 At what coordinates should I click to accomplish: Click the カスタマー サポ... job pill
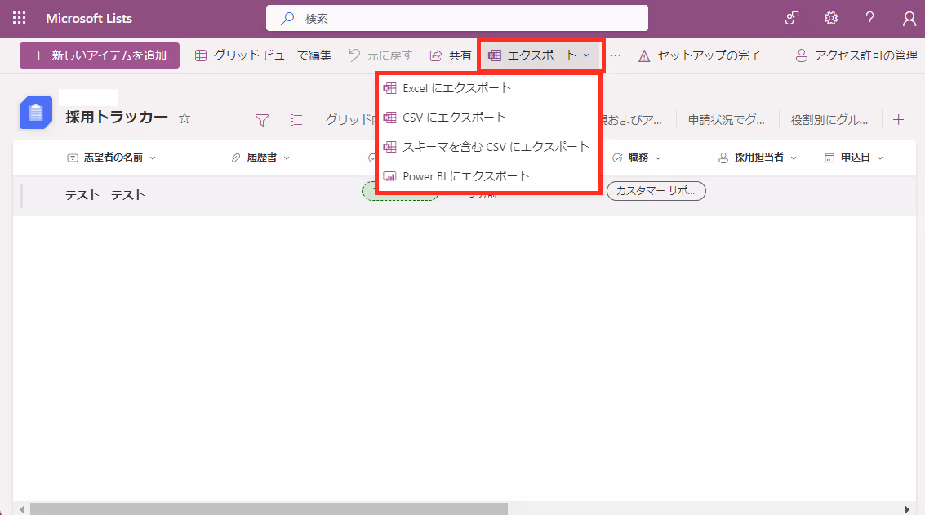click(x=656, y=191)
